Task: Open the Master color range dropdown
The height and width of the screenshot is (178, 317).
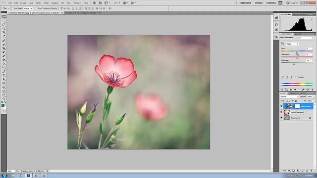Action: point(292,44)
